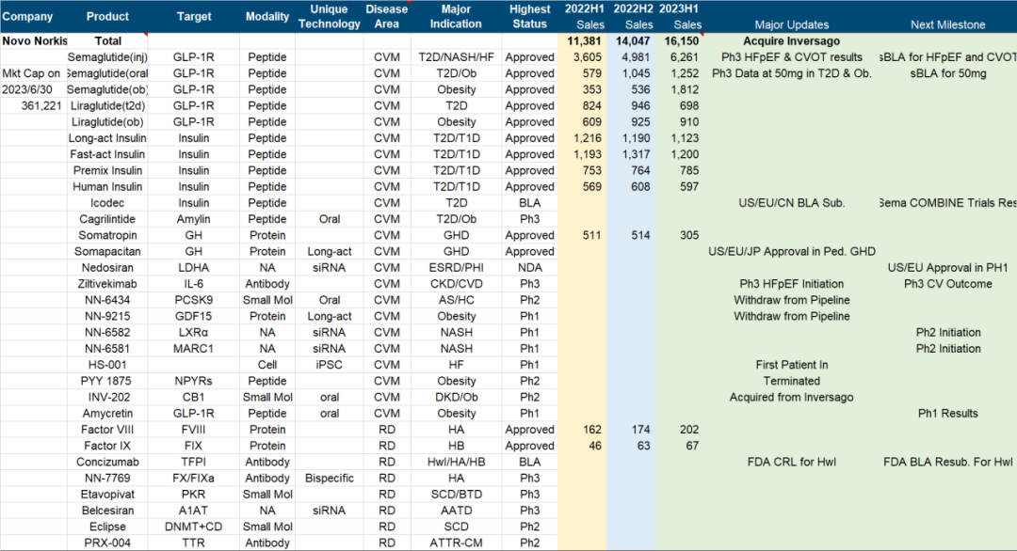Click the Cagrilintide product cell

click(x=107, y=219)
